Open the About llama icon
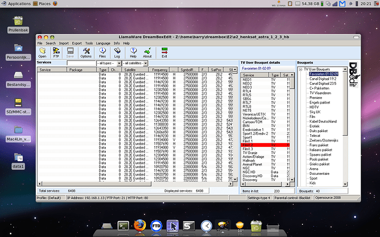The image size is (380, 237). tap(147, 53)
